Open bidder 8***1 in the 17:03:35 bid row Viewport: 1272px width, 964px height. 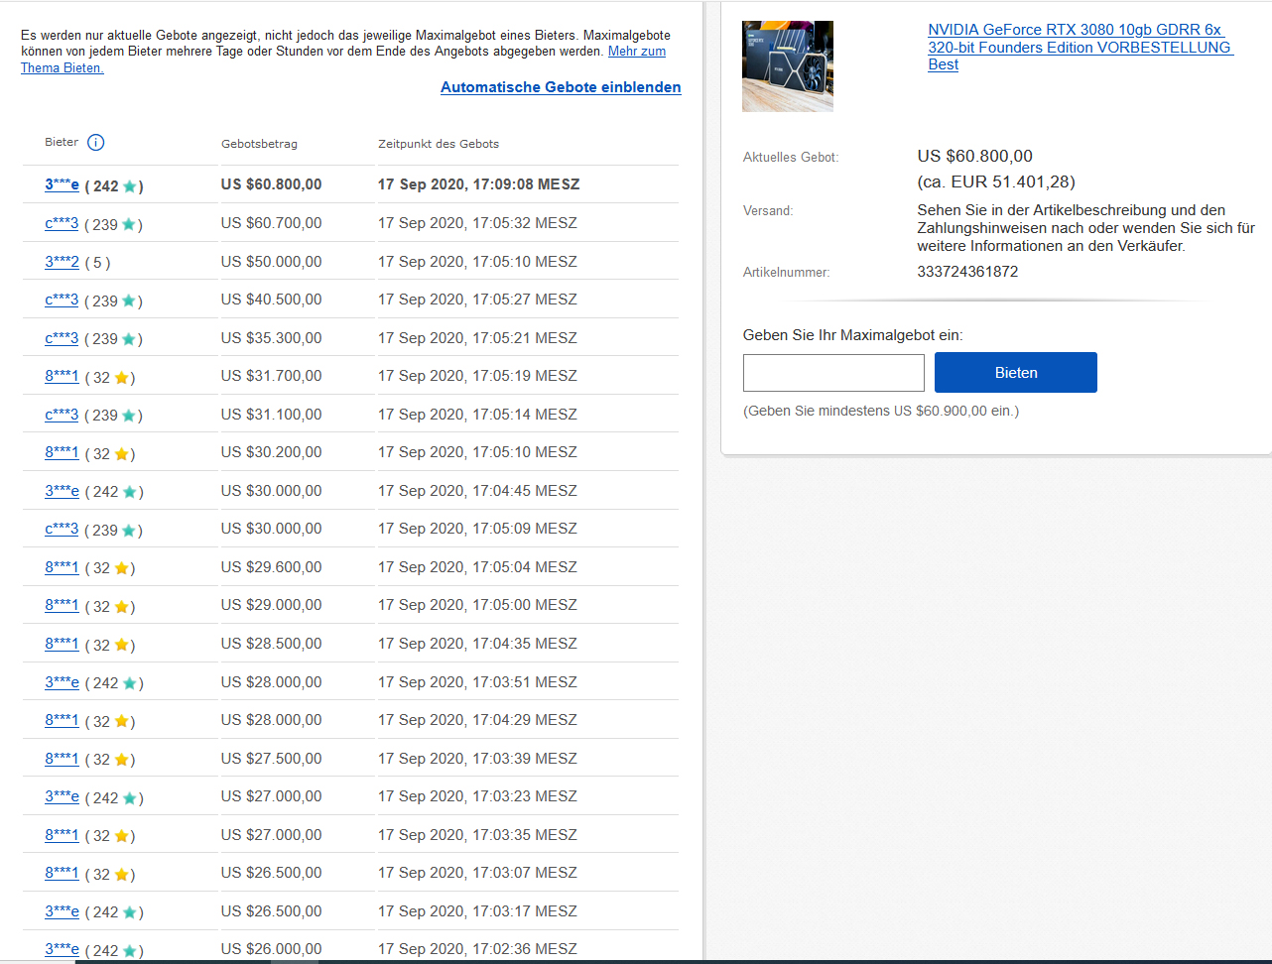click(x=62, y=835)
